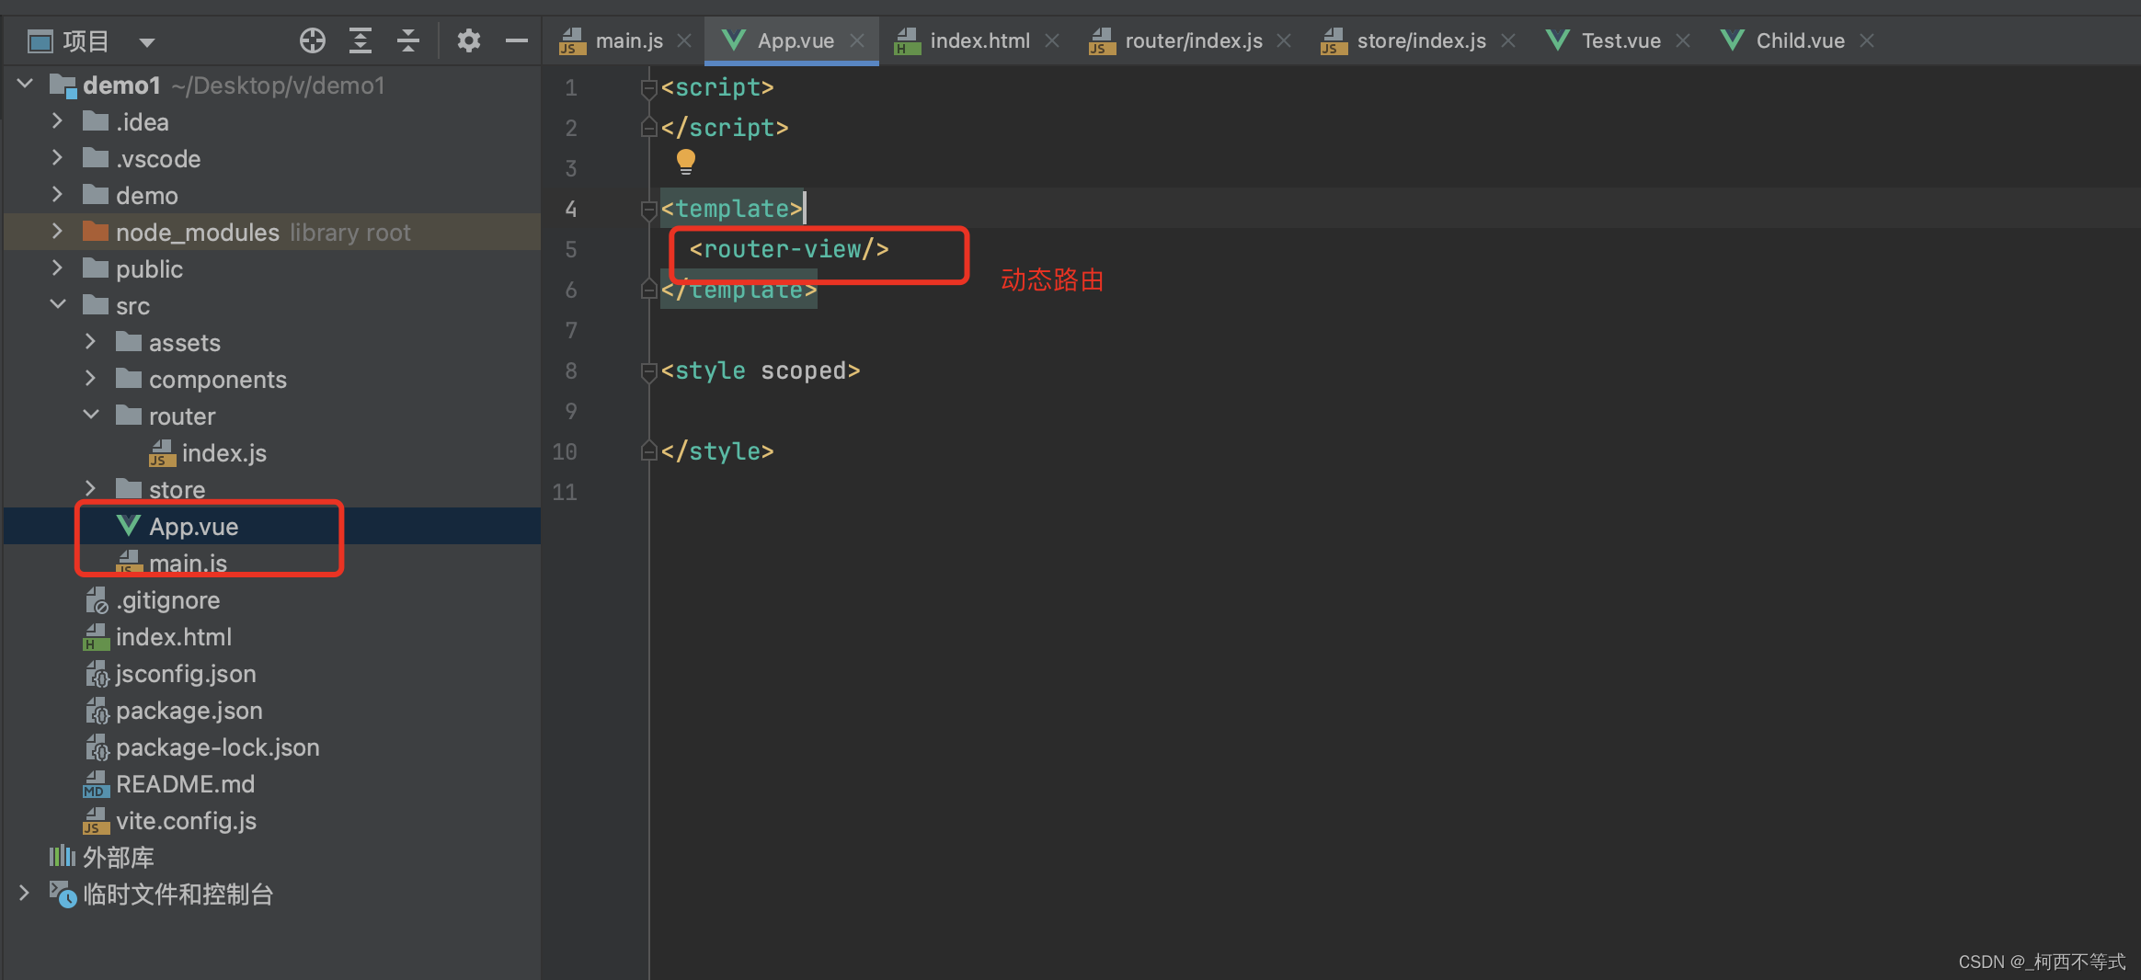Click the Expand All icon in project toolbar
The height and width of the screenshot is (980, 2141).
point(361,40)
